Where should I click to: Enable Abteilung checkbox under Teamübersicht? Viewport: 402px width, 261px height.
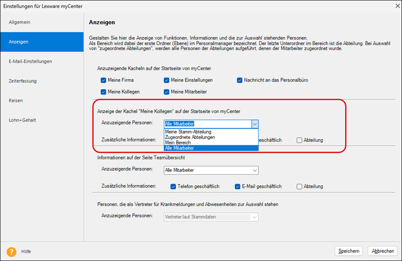300,186
